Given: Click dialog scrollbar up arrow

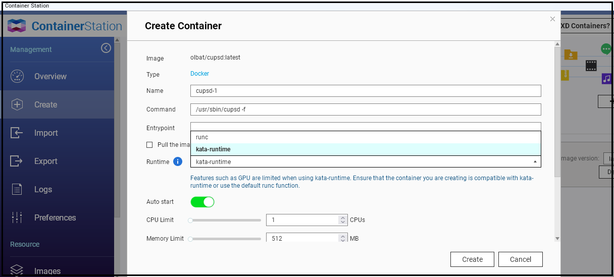Looking at the screenshot, I should pyautogui.click(x=557, y=44).
